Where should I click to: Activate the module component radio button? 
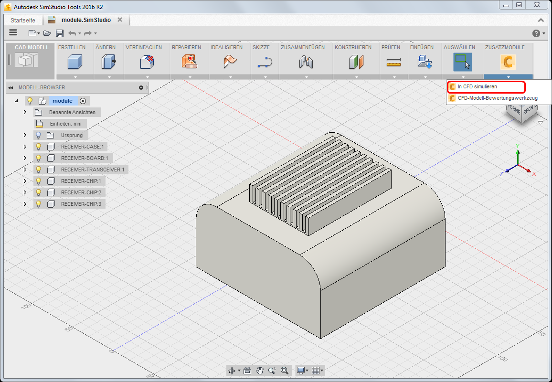coord(83,101)
